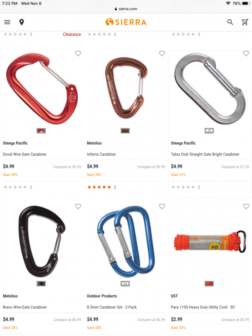
Task: Tap the sierra.com address bar
Action: click(x=126, y=9)
